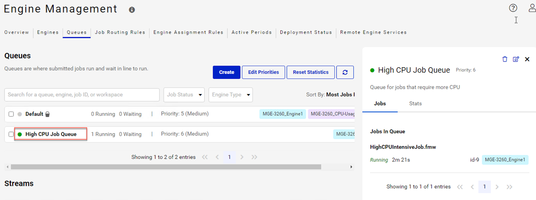Click the MGE-3260_CPU-Usag tag in Default row

tap(331, 114)
